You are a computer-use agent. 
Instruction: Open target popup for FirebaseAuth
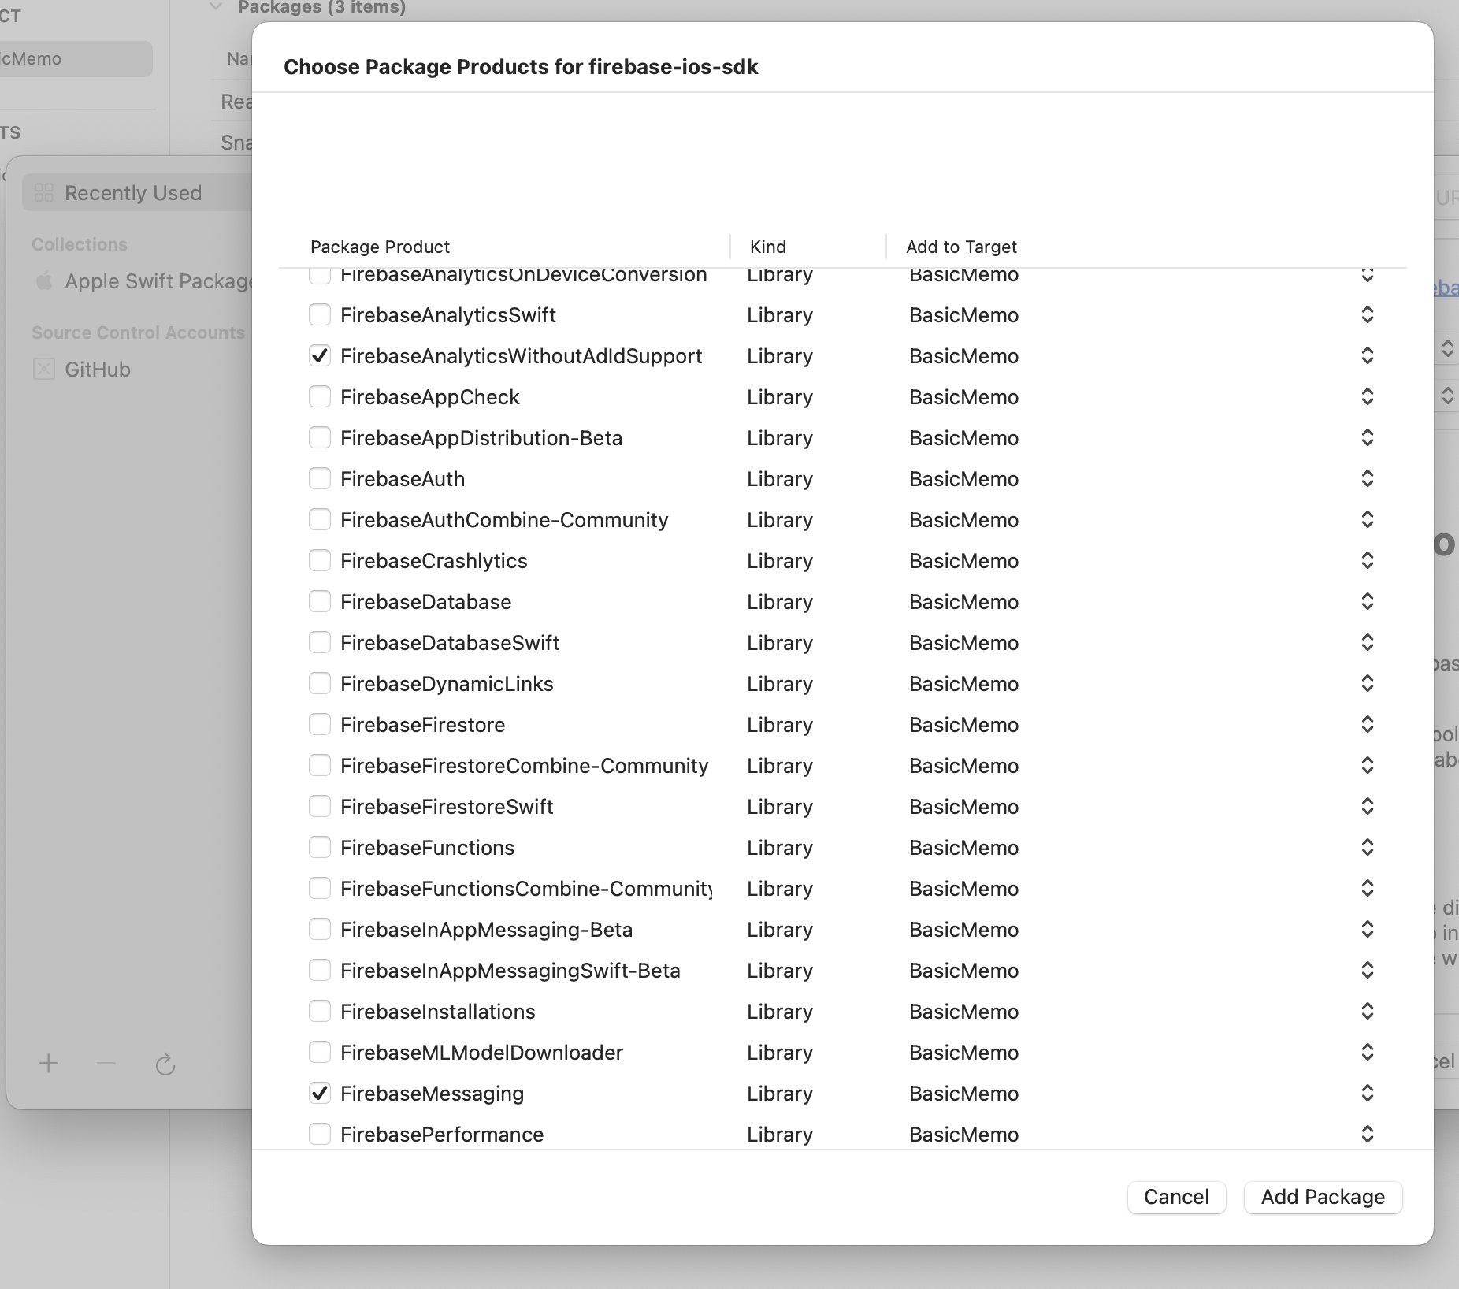(1368, 479)
